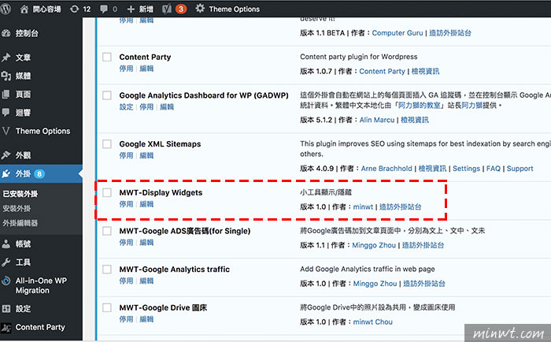Open 設定 settings icon in sidebar
Viewport: 551px width, 342px height.
(6, 309)
